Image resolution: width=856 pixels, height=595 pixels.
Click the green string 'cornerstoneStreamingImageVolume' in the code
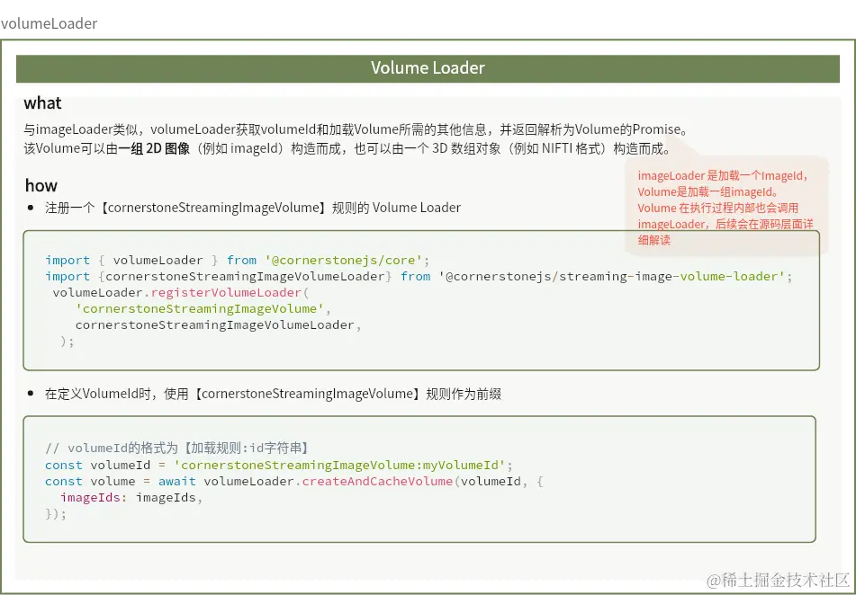click(200, 309)
